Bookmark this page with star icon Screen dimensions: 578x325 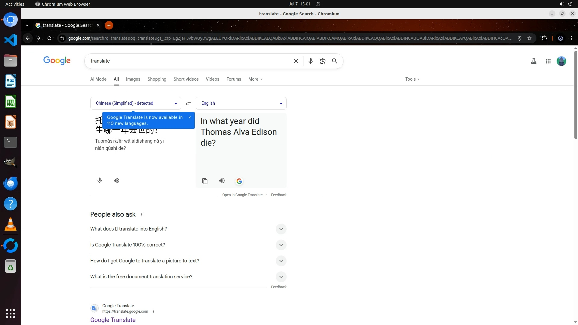(529, 38)
